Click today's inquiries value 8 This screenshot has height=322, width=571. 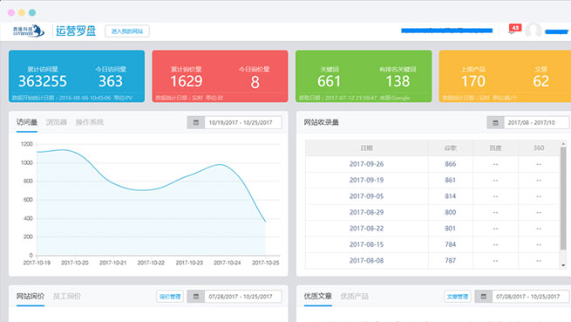coord(255,82)
